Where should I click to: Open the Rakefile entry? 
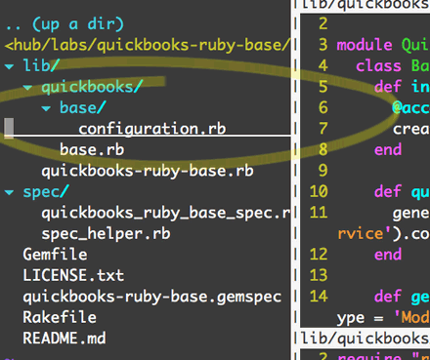click(60, 318)
